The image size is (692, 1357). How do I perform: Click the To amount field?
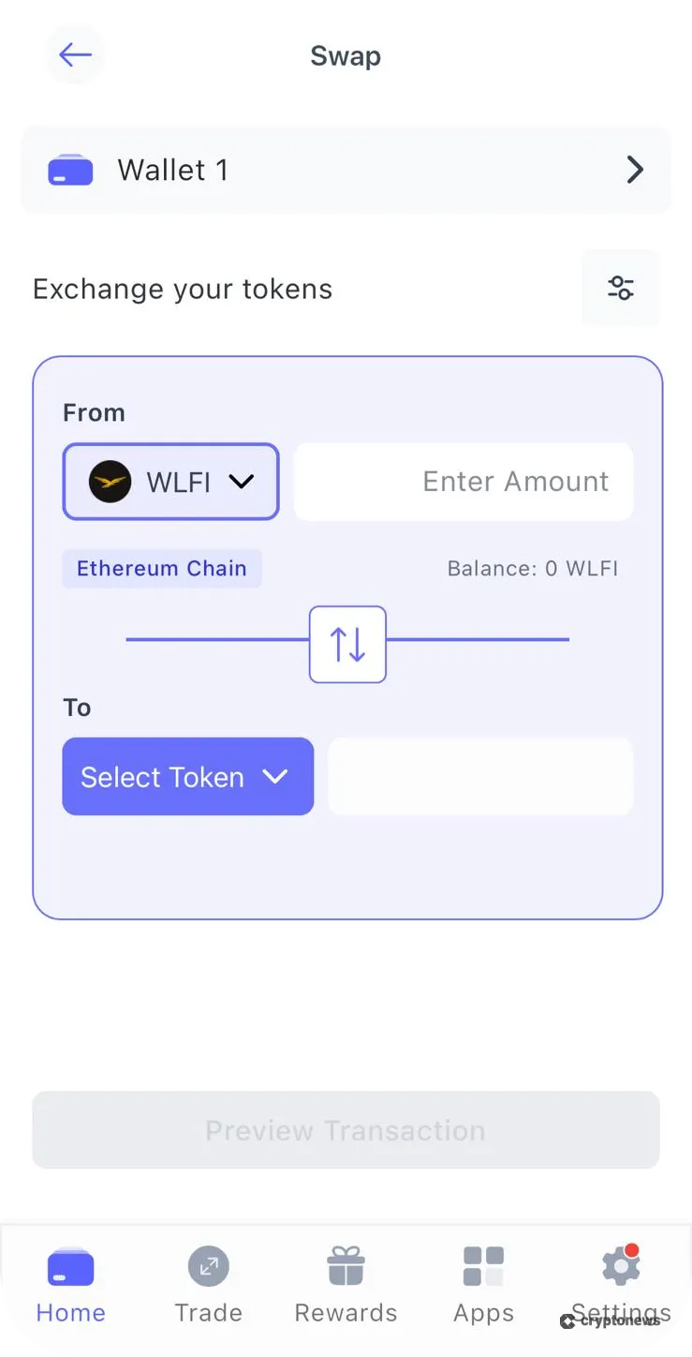(480, 776)
